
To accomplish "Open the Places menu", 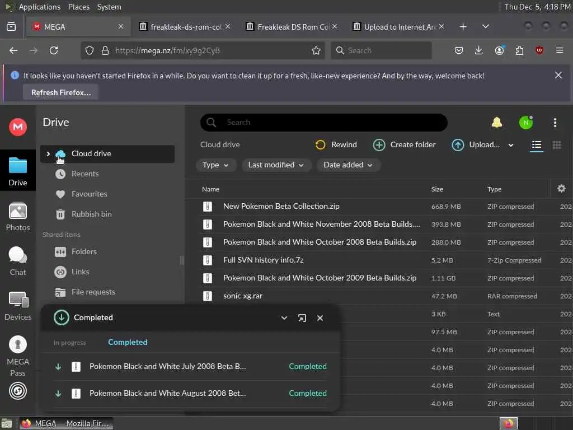I will [x=78, y=7].
